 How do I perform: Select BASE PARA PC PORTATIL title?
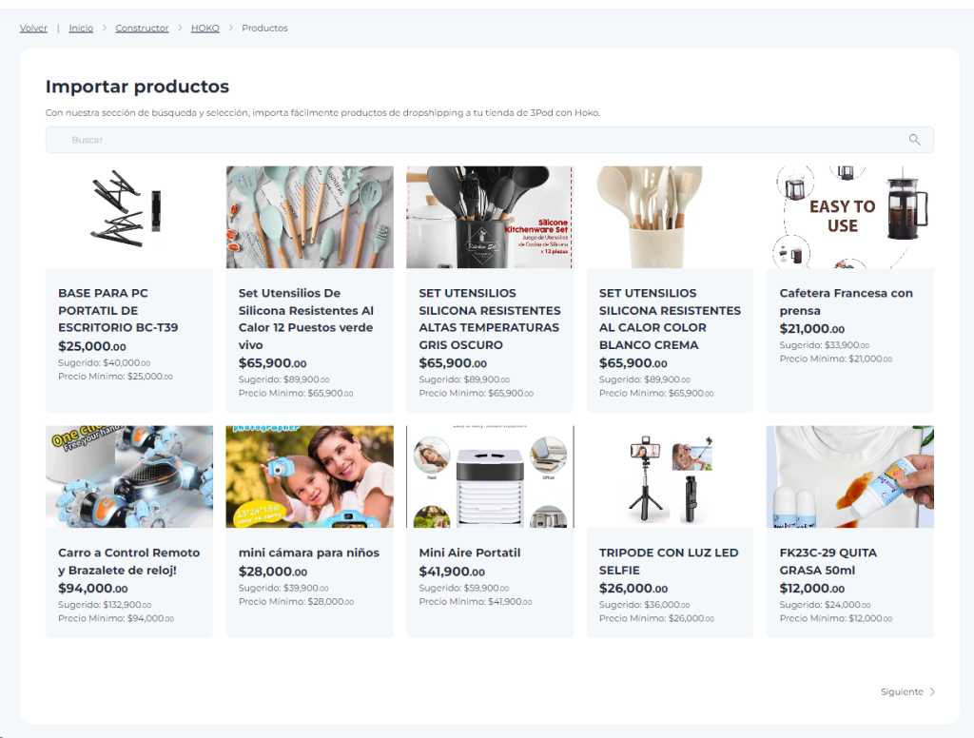118,310
